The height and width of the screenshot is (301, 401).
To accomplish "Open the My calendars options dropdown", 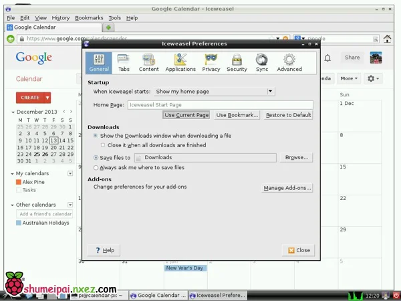I will 70,173.
